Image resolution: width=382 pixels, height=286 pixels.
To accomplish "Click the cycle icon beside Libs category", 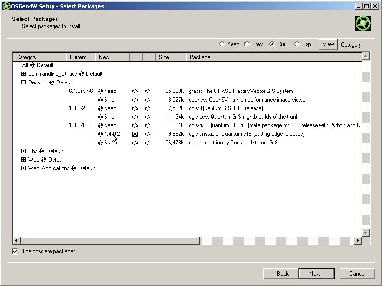I will pyautogui.click(x=42, y=151).
